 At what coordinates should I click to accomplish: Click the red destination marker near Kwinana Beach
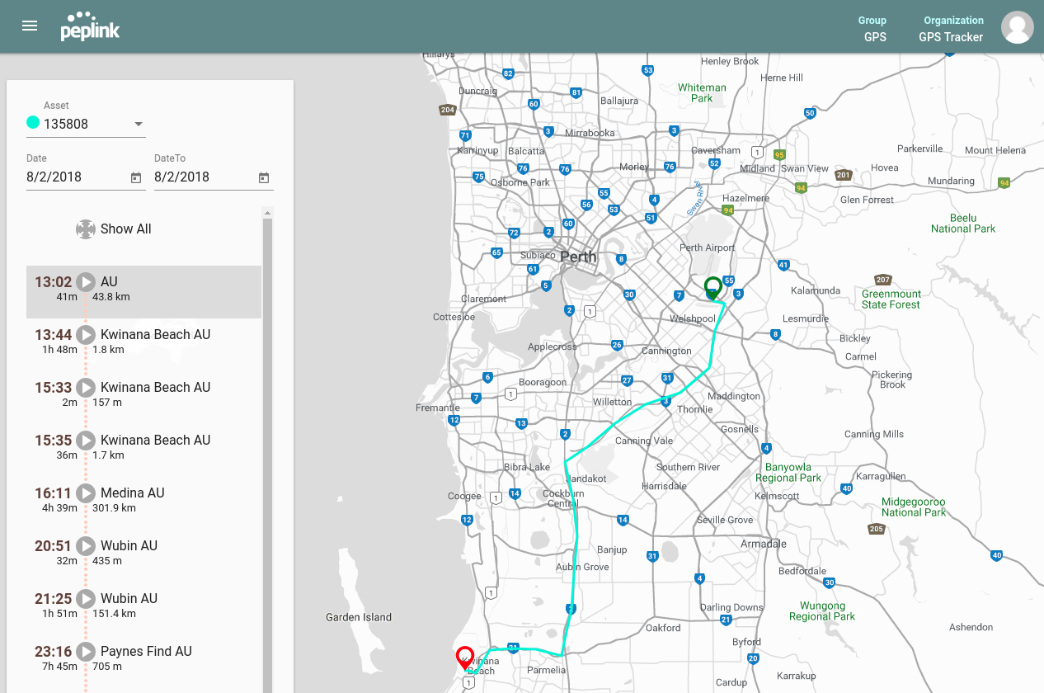click(464, 659)
